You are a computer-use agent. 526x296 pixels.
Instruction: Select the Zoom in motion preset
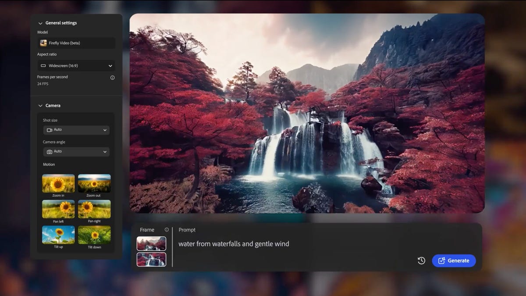pyautogui.click(x=58, y=183)
